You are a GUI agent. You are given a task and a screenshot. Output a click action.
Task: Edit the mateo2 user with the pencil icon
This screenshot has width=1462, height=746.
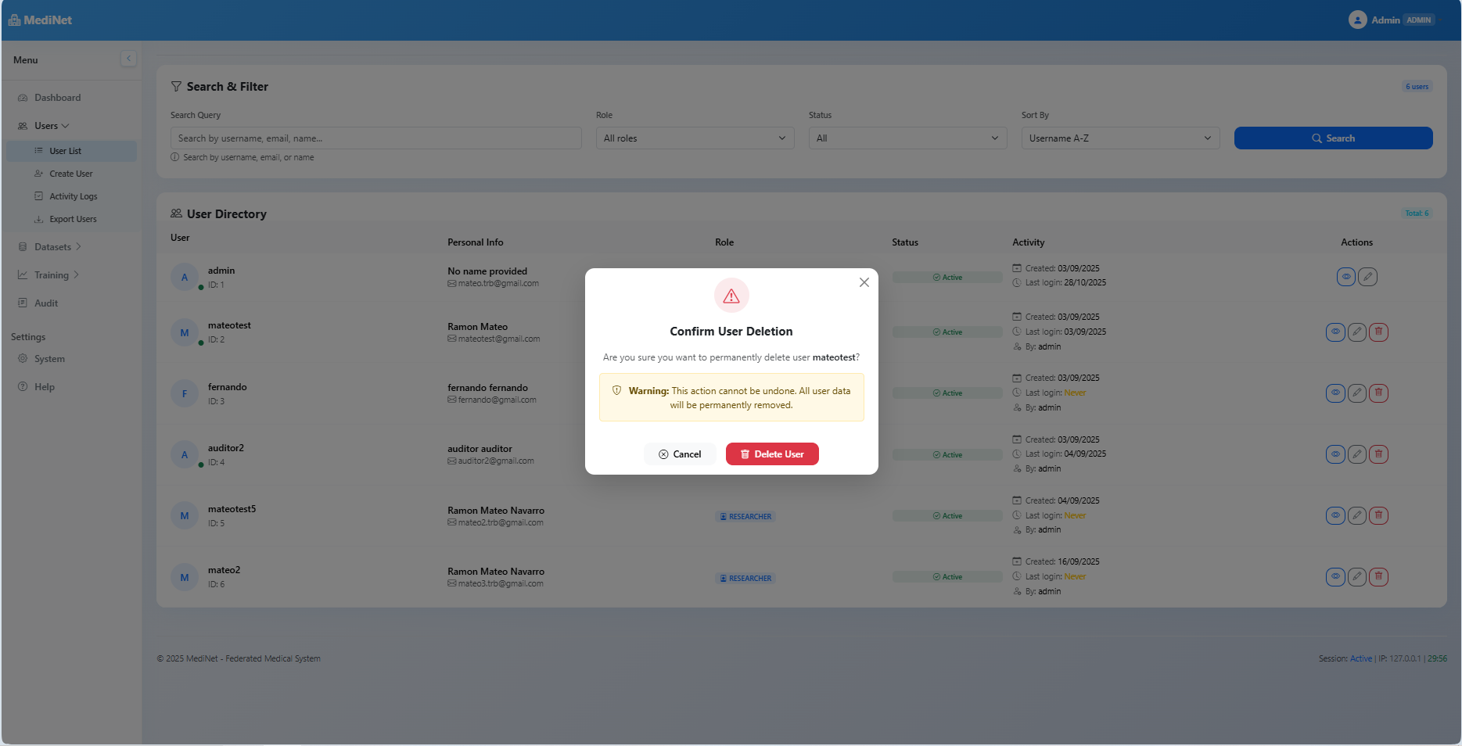pos(1356,577)
